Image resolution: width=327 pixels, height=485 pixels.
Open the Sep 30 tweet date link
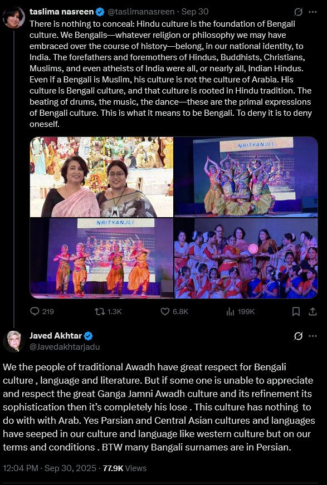tap(195, 12)
